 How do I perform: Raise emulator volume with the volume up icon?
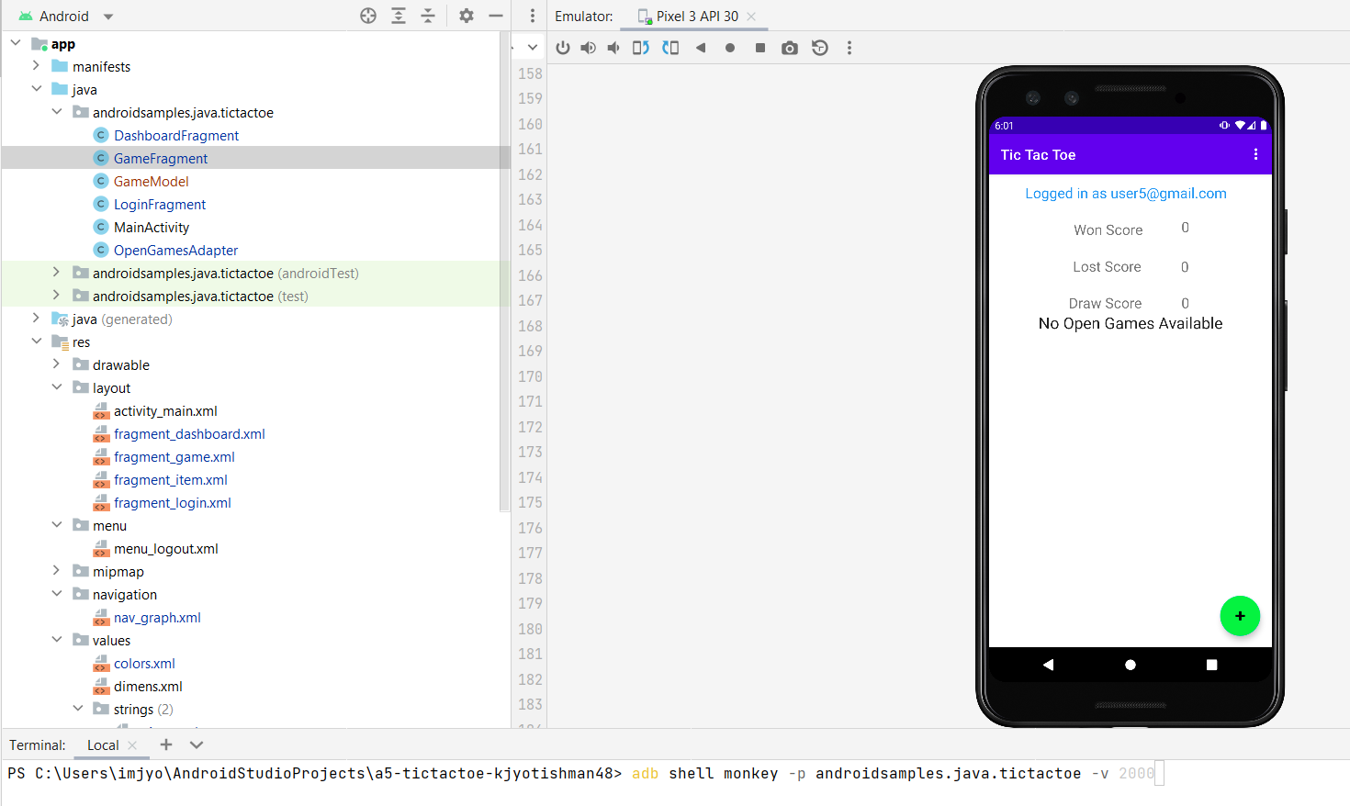click(589, 48)
